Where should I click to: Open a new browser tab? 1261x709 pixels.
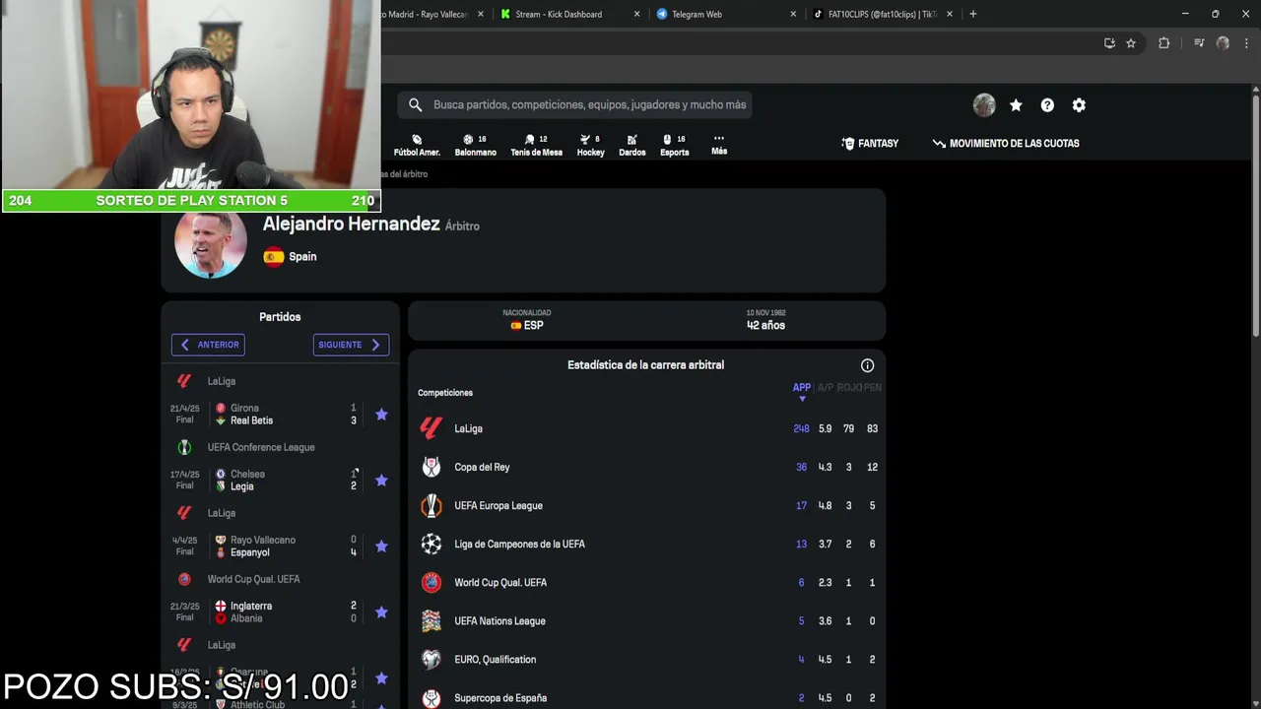pyautogui.click(x=973, y=14)
